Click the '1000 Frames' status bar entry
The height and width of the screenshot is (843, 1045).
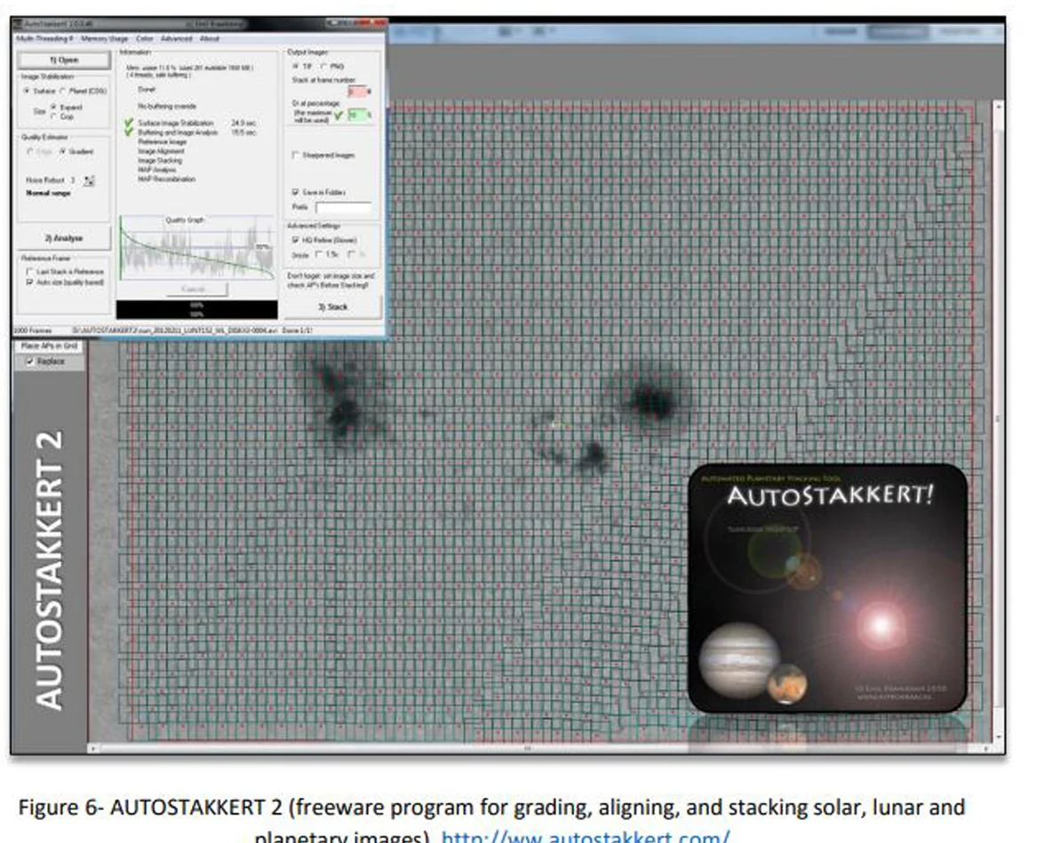(x=33, y=330)
